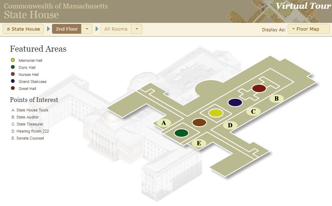Click the State House home button
The width and height of the screenshot is (332, 206).
pyautogui.click(x=23, y=29)
